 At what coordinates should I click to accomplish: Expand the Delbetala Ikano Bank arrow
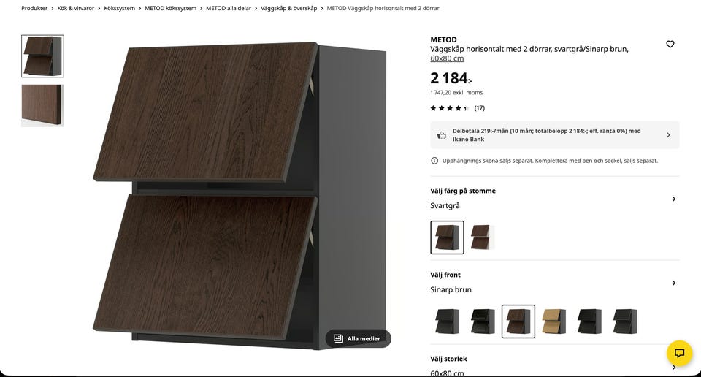(668, 135)
